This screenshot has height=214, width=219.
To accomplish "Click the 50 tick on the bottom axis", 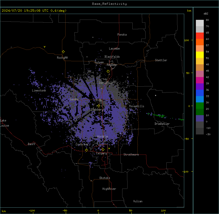I will (x=131, y=210).
